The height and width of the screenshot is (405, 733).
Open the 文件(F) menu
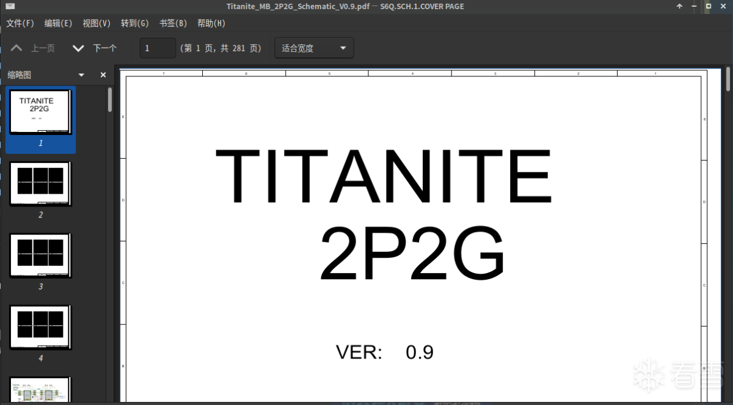[x=20, y=23]
